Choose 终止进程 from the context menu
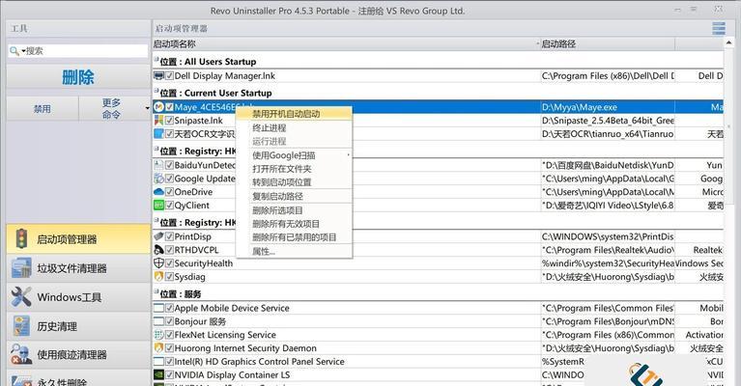741x386 pixels. (294, 128)
